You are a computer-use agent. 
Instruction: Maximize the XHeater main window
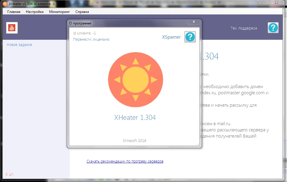coord(267,3)
